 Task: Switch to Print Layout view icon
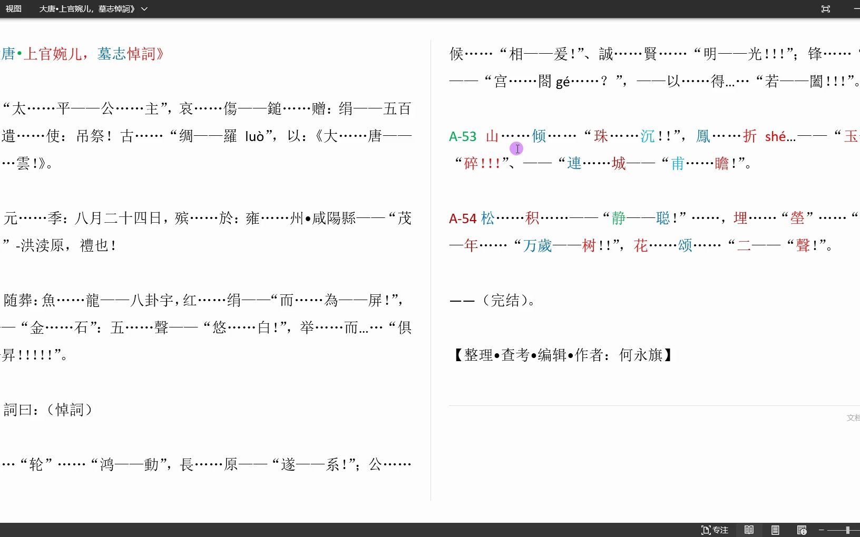[775, 530]
